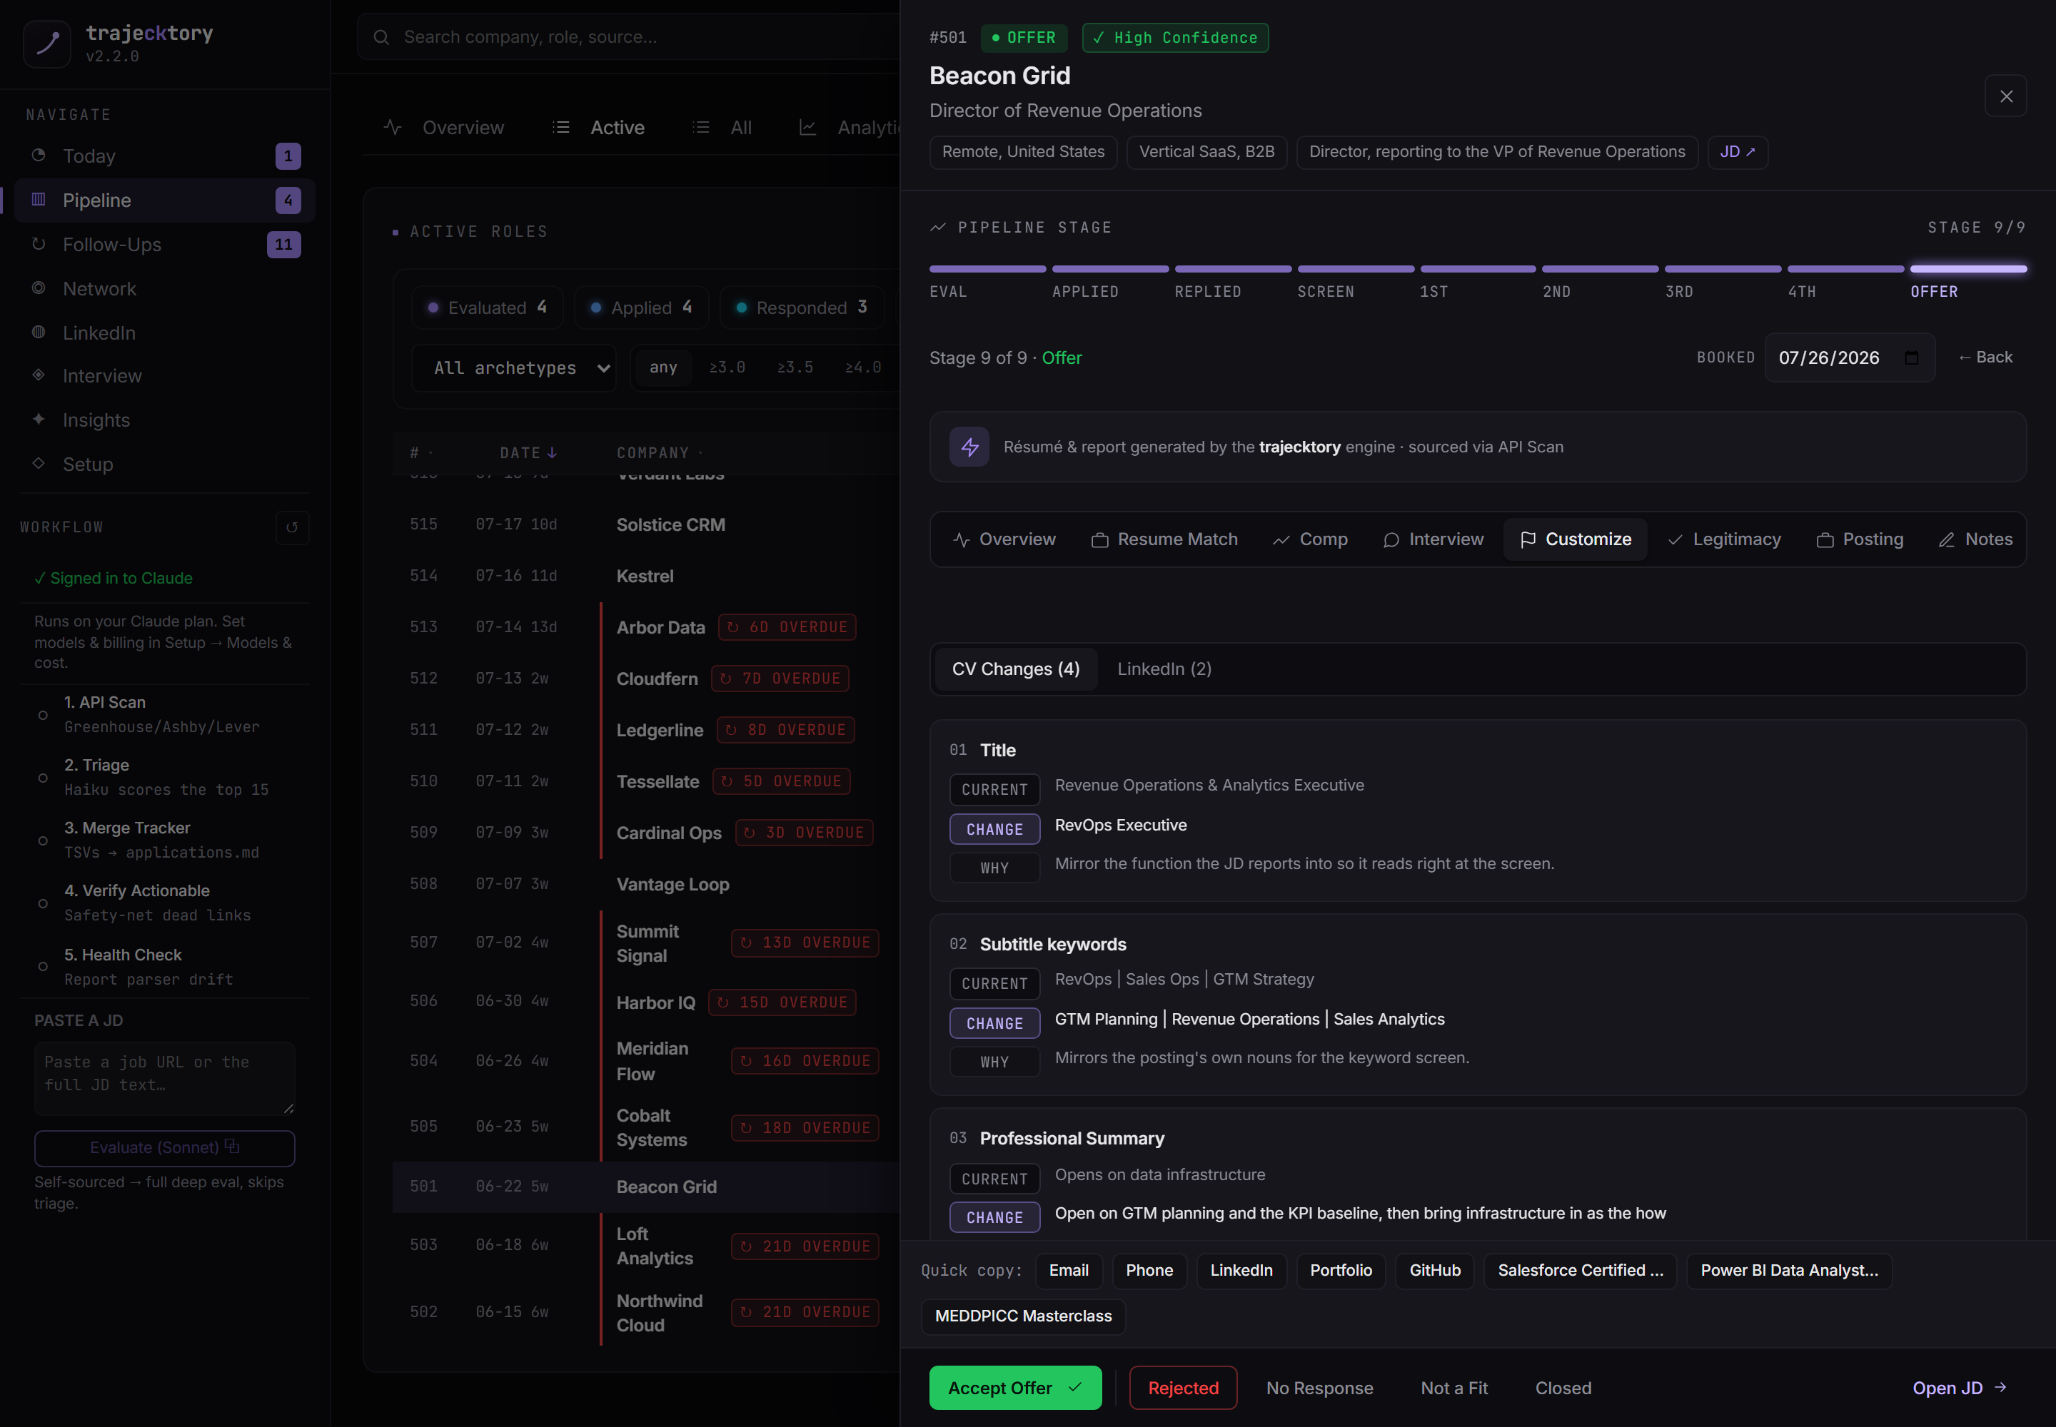Open the Notes tab
The image size is (2056, 1427).
(x=1974, y=539)
